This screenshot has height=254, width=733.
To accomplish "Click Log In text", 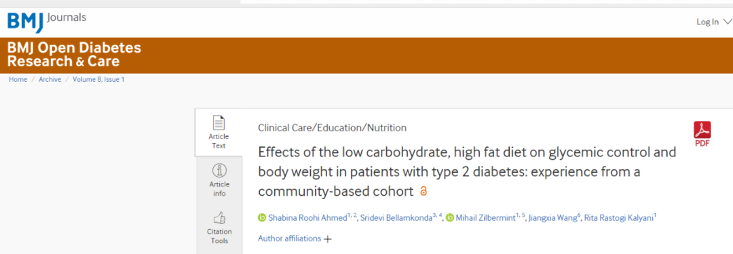I will coord(708,22).
